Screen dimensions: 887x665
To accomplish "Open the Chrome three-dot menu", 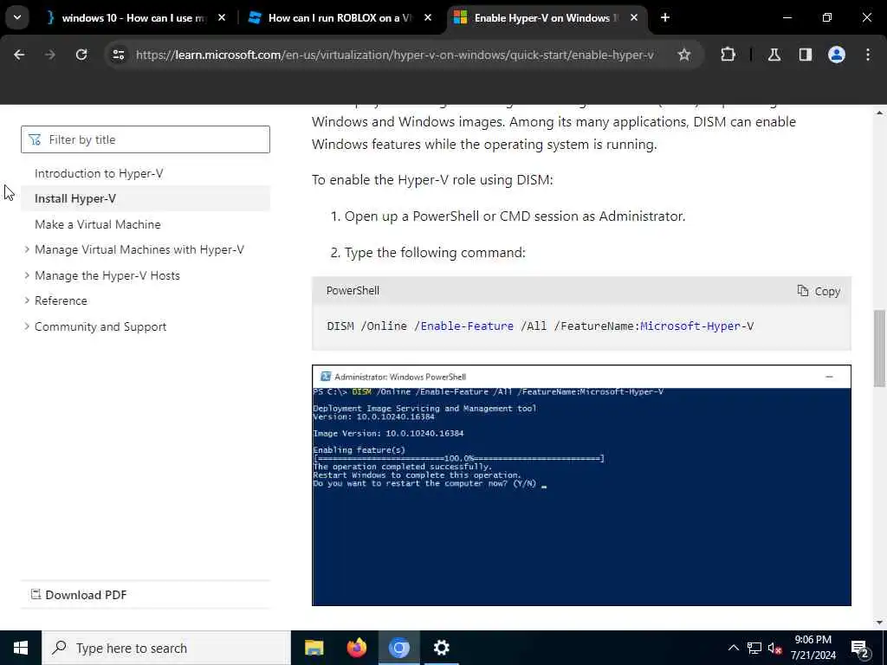I will (x=868, y=55).
